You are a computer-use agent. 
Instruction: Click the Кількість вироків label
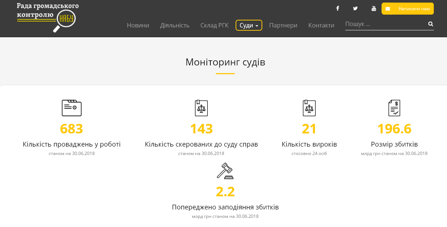coord(309,144)
